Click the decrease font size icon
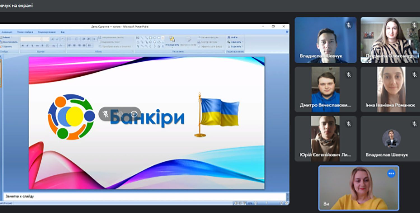This screenshot has height=213, width=420. (x=57, y=39)
